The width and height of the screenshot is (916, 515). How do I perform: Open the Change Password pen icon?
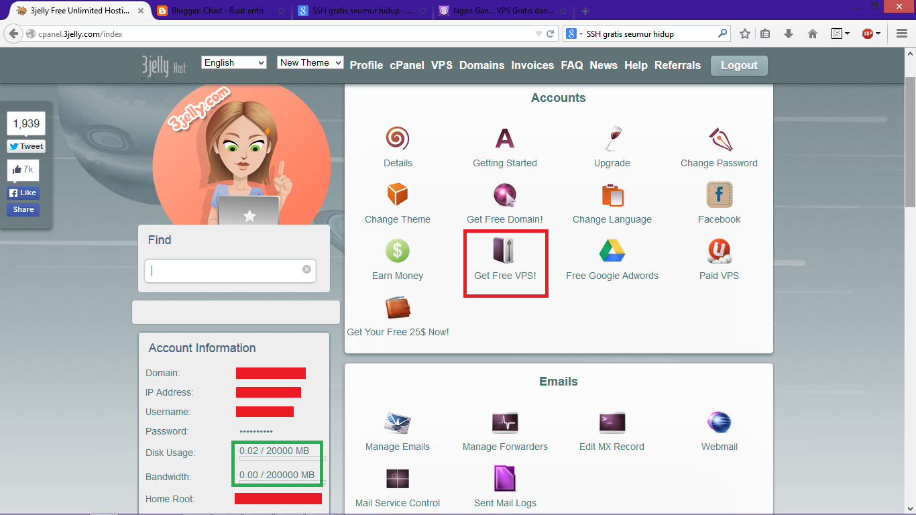[x=720, y=139]
